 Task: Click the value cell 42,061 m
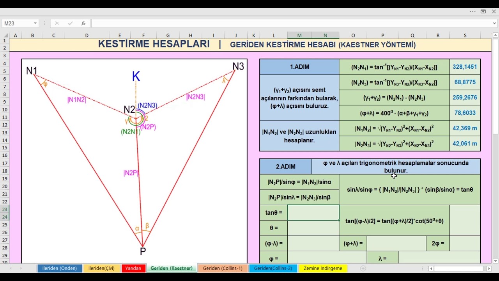[465, 144]
